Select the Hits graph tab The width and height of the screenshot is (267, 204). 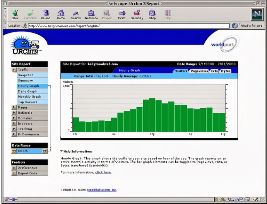click(x=214, y=71)
